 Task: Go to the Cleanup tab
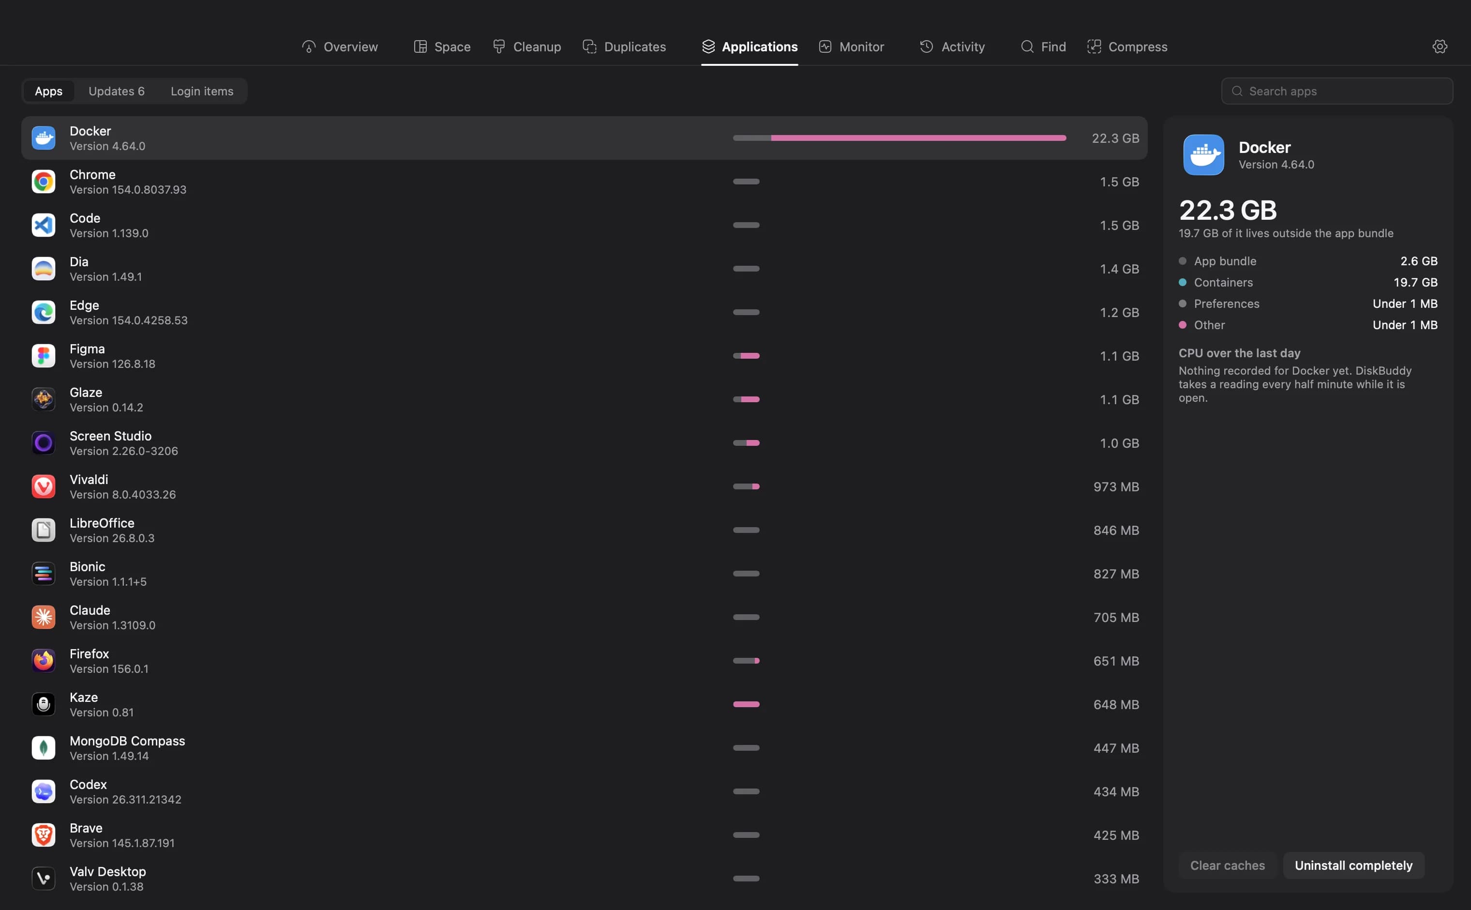(526, 47)
